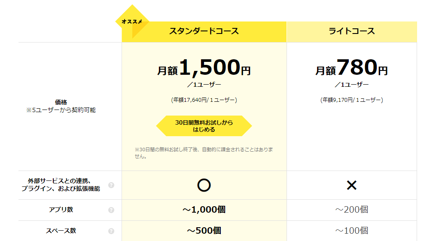Show help tooltip for スペース数

(111, 231)
